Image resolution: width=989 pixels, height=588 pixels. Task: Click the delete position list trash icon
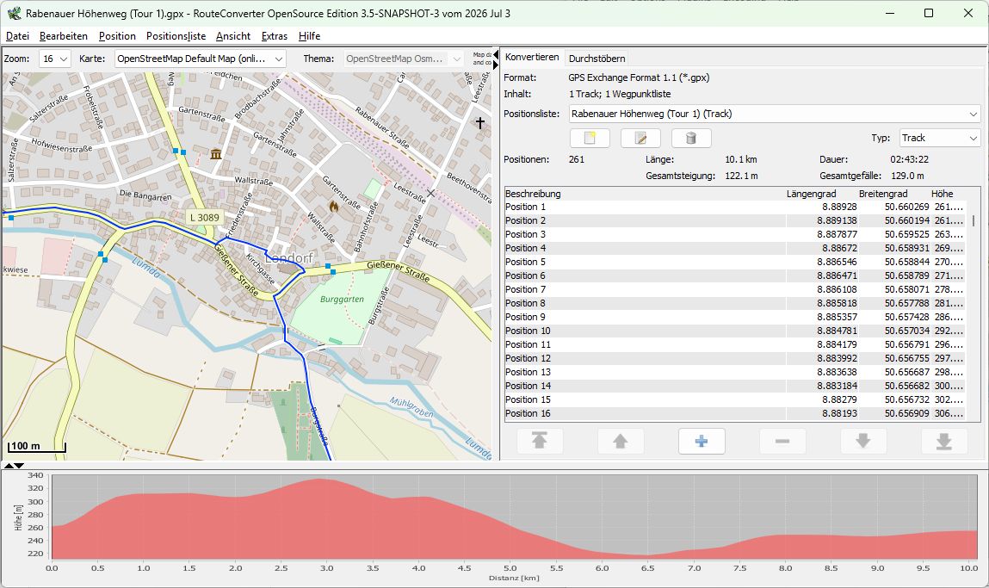pyautogui.click(x=691, y=138)
